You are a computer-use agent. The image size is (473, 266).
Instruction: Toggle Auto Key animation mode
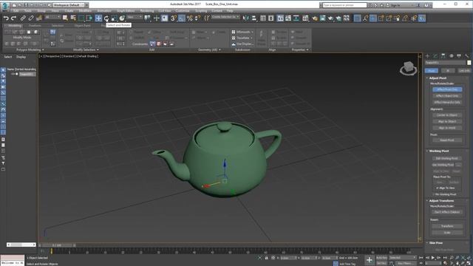pyautogui.click(x=381, y=258)
